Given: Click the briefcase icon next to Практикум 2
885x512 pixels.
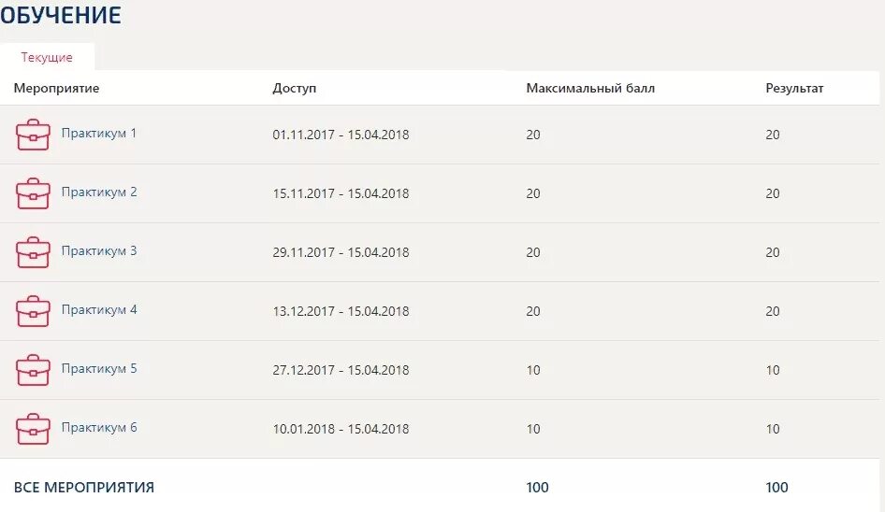Looking at the screenshot, I should (x=33, y=193).
